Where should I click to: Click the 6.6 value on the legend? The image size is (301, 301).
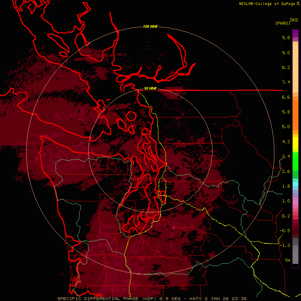pos(286,97)
